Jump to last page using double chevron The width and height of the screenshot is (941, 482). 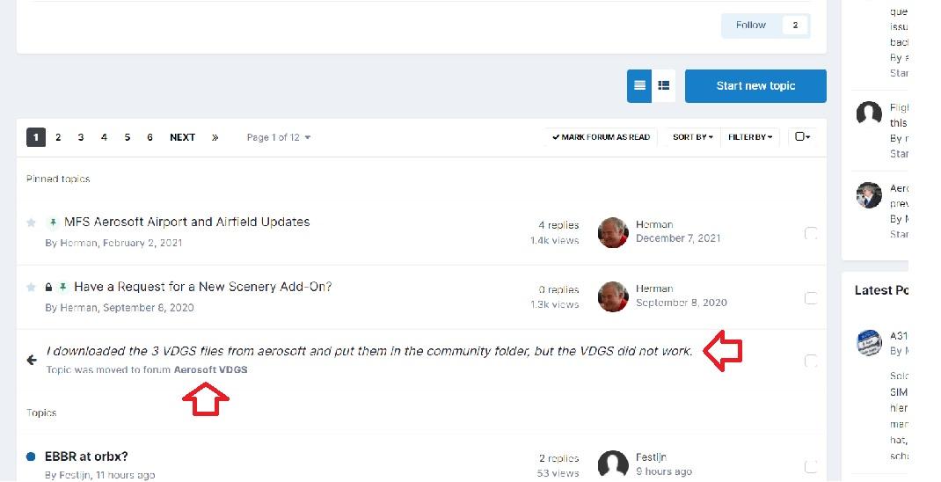point(215,137)
